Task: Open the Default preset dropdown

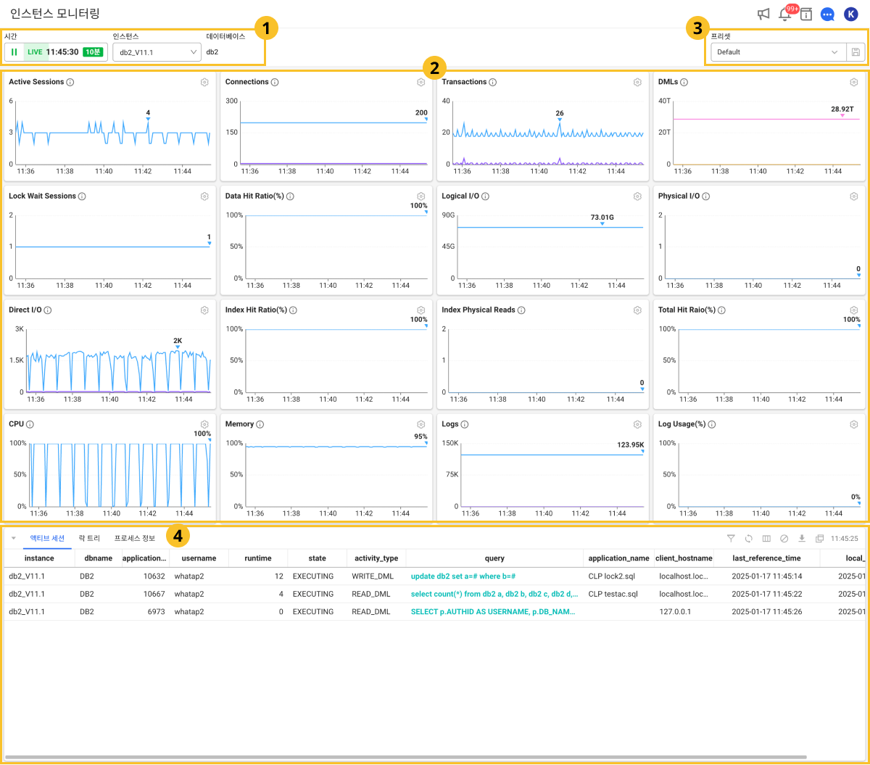Action: [x=778, y=52]
